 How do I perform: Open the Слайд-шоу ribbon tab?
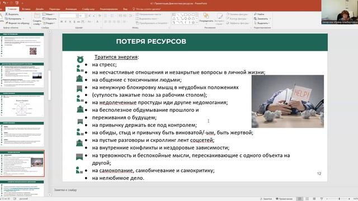(x=88, y=9)
